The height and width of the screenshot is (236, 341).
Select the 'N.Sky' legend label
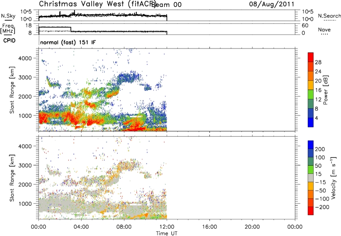[x=8, y=16]
